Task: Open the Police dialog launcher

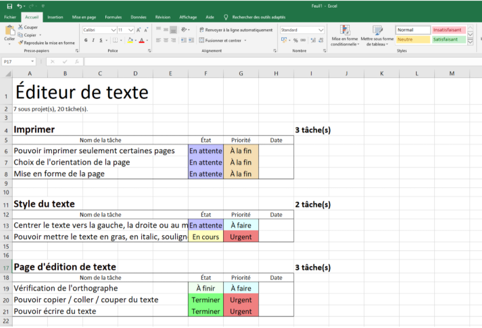Action: [149, 51]
